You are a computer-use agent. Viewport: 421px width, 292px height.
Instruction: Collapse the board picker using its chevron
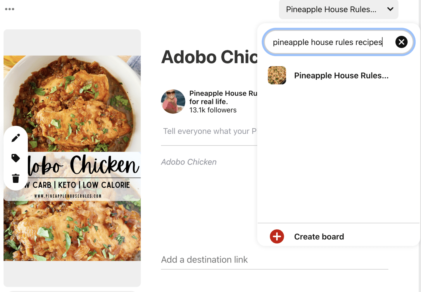(390, 9)
